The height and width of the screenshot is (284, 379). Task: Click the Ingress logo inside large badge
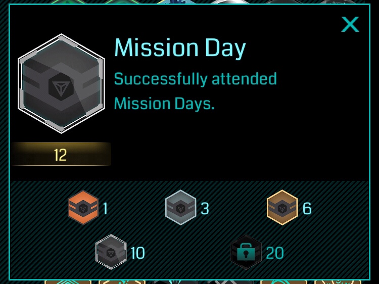[x=61, y=87]
